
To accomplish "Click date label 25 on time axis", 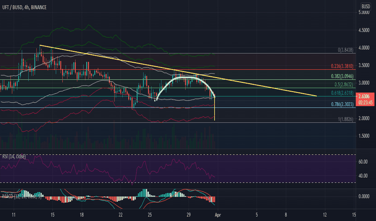I will [150, 215].
